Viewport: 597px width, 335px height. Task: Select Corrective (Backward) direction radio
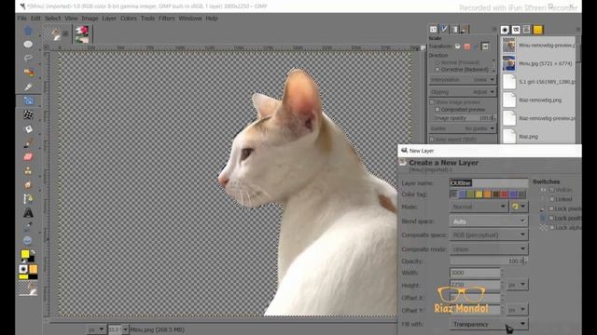coord(437,70)
